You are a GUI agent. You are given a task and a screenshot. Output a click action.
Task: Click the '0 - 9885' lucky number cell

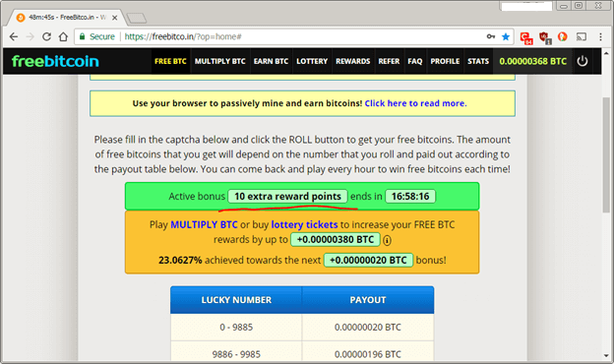point(236,328)
